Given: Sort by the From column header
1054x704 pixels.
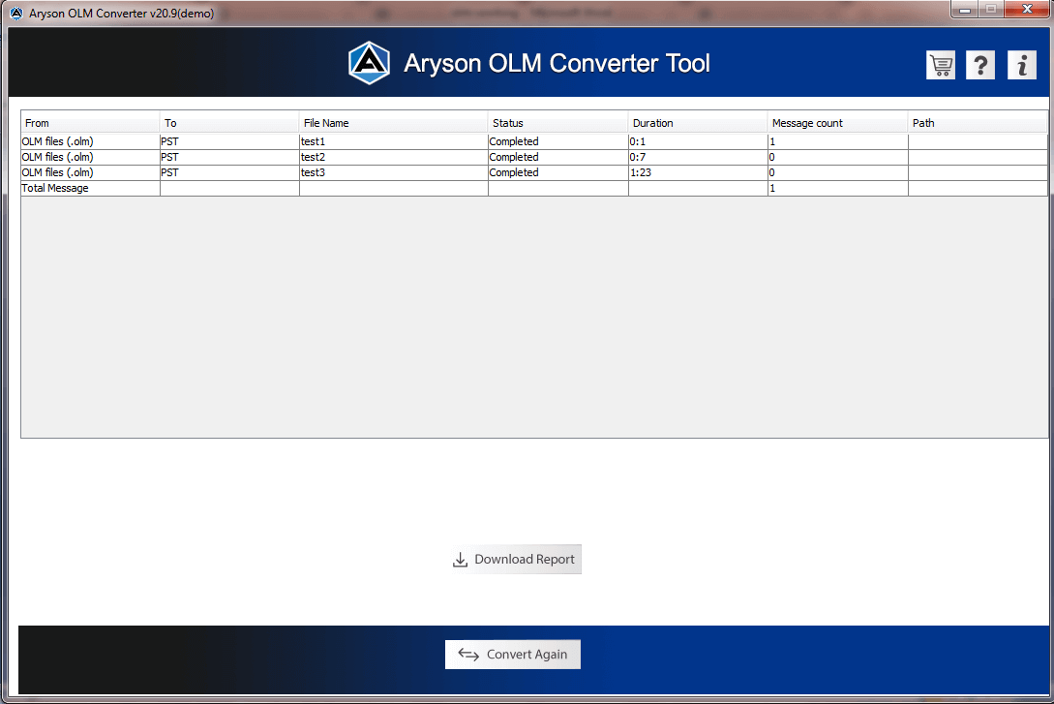Looking at the screenshot, I should pyautogui.click(x=90, y=122).
